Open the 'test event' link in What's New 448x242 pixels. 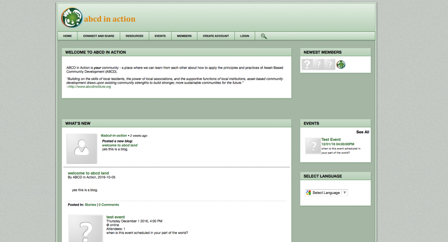[x=115, y=217]
